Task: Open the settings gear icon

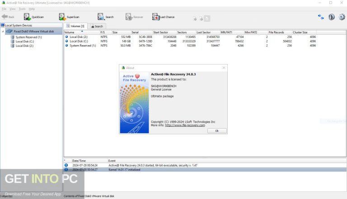Action: (342, 17)
